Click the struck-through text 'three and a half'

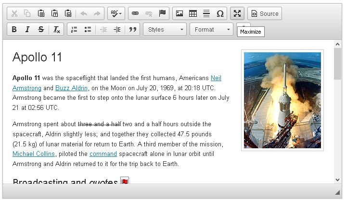pyautogui.click(x=99, y=124)
